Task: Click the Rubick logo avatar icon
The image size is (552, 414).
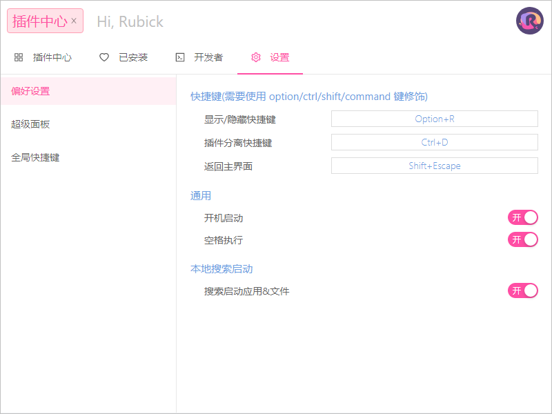Action: pos(529,21)
